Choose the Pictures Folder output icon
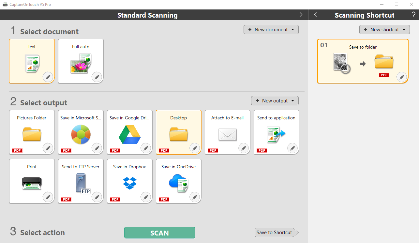This screenshot has width=419, height=243. pyautogui.click(x=32, y=134)
